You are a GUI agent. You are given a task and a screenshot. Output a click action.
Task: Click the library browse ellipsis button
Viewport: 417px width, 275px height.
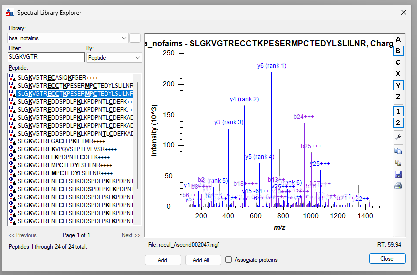(x=135, y=38)
